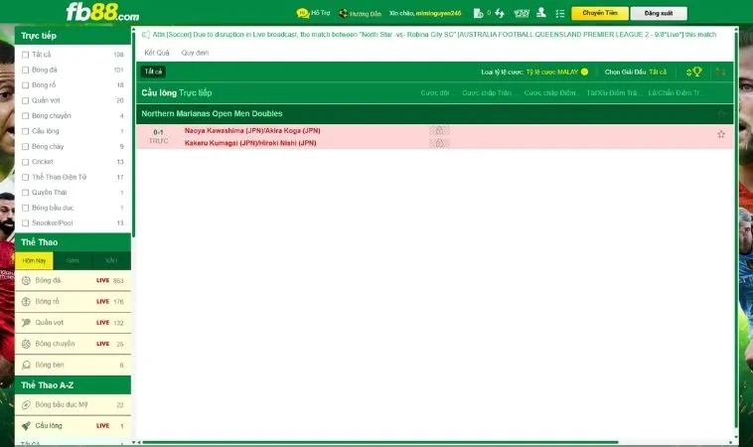The image size is (753, 447).
Task: Check the Tất cả checkbox under Trực tiếp
Action: [x=25, y=55]
